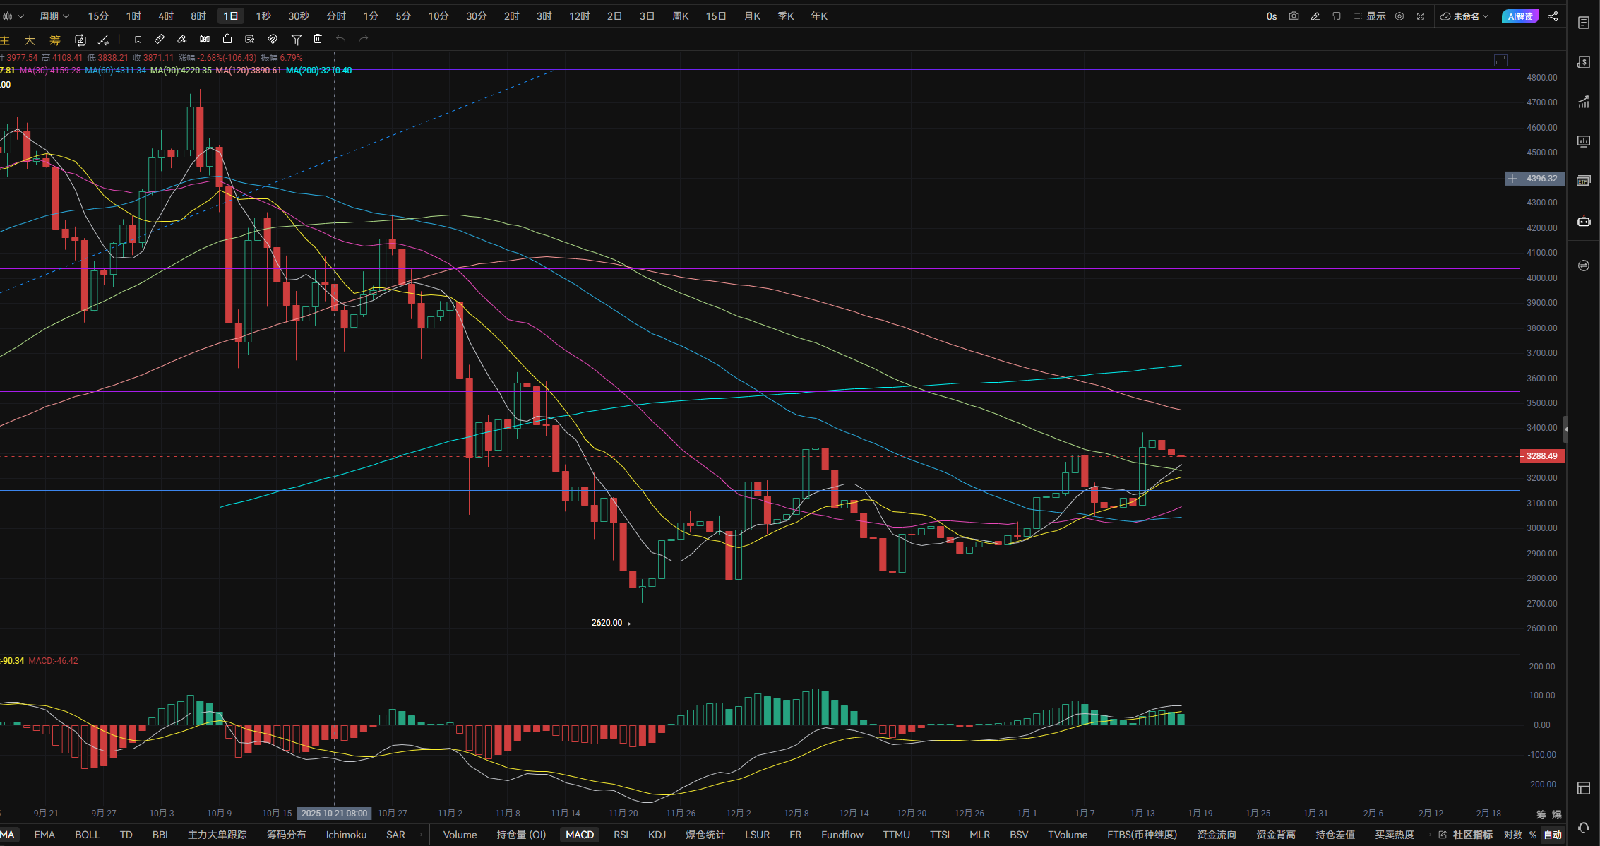Toggle percentage scale option

point(1533,835)
